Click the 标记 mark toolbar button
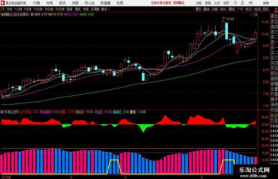This screenshot has height=179, width=278. pos(248,9)
